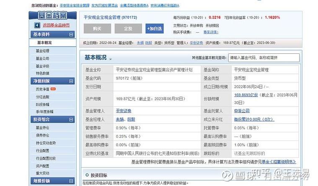Open 特色数据 sidebar item
The image size is (318, 186).
point(43,73)
